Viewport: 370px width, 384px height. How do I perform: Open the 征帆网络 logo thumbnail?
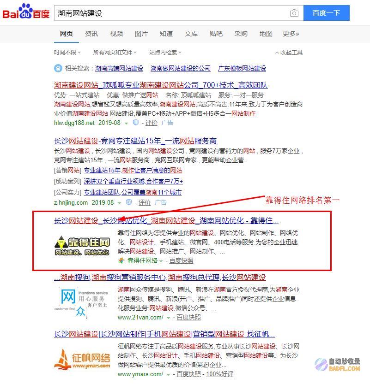(x=82, y=360)
